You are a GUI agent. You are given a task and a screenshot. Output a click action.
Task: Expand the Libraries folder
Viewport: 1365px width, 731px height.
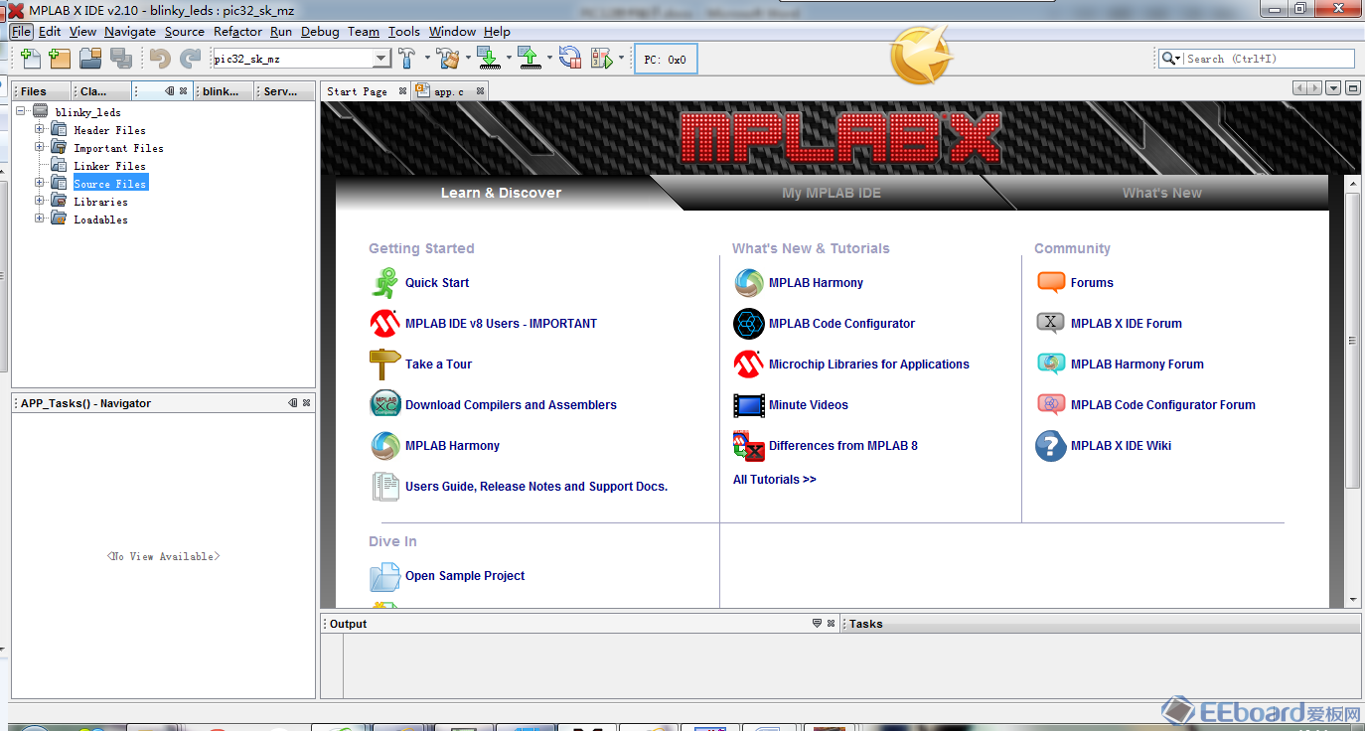point(40,201)
